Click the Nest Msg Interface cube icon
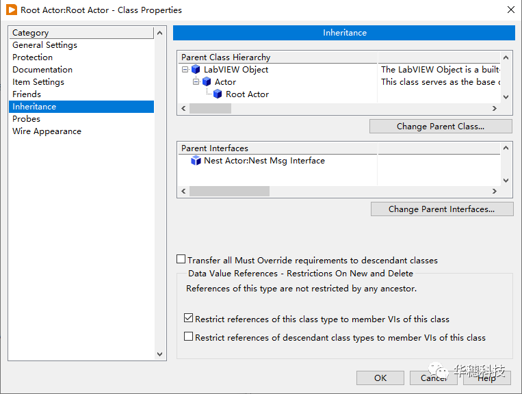This screenshot has height=394, width=522. pos(196,161)
